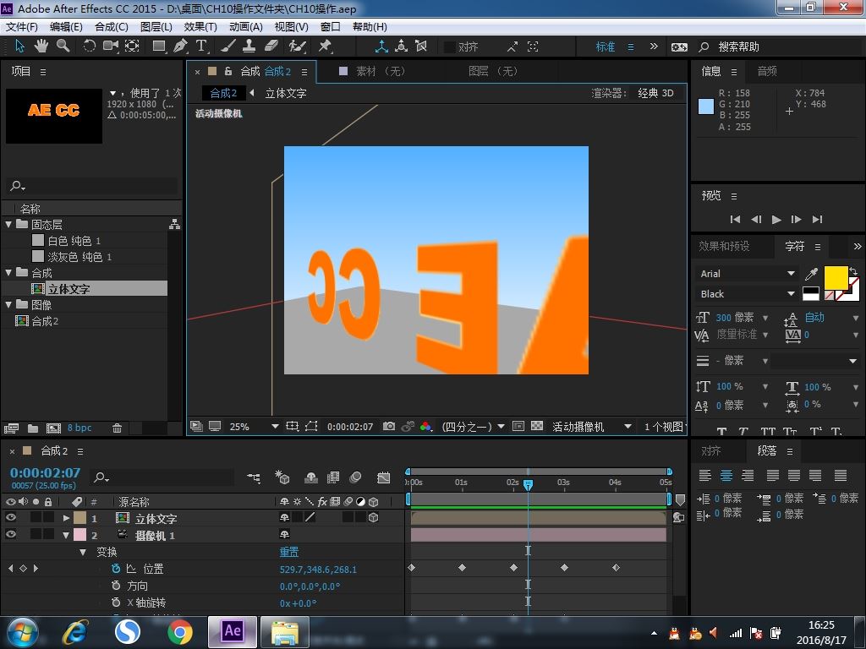866x649 pixels.
Task: Select the Zoom magnifier tool
Action: click(63, 46)
